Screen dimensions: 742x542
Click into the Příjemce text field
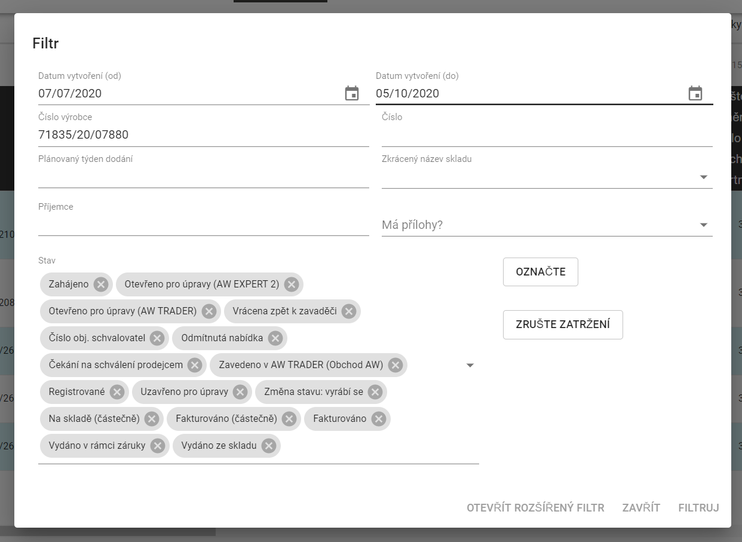(203, 225)
